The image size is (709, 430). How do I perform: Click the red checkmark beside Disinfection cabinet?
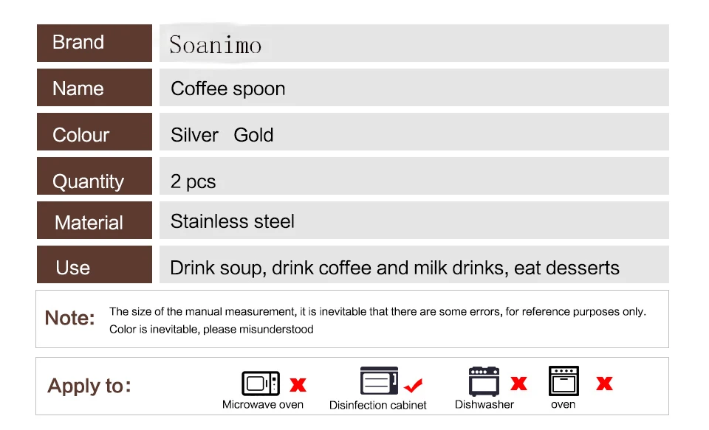pyautogui.click(x=413, y=385)
